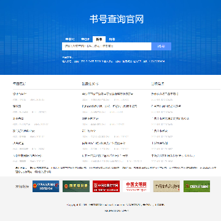The width and height of the screenshot is (221, 221).
Task: Select the highlighted white active search tab
Action: [99, 39]
